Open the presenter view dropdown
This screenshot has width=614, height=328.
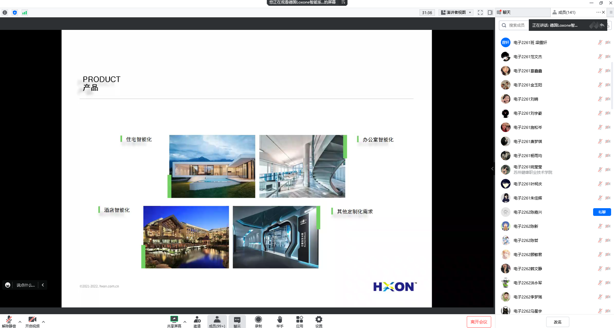(x=456, y=13)
